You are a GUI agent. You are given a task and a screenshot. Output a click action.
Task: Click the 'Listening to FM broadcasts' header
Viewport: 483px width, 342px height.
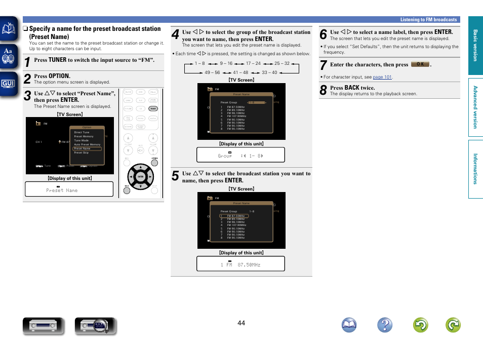pos(428,19)
